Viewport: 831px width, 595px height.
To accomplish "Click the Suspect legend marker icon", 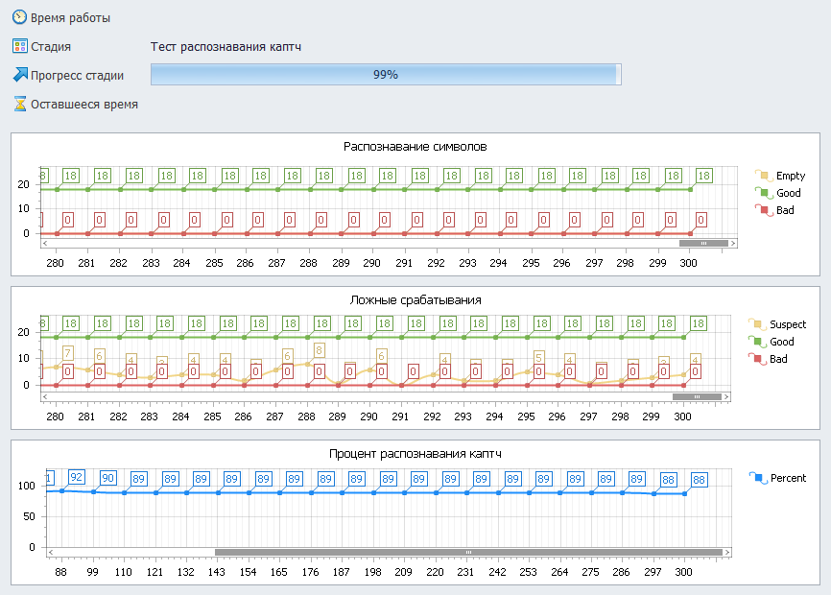I will (x=757, y=325).
